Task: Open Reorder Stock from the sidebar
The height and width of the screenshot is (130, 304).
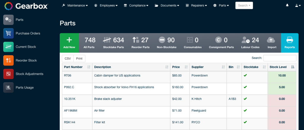Action: click(8, 60)
